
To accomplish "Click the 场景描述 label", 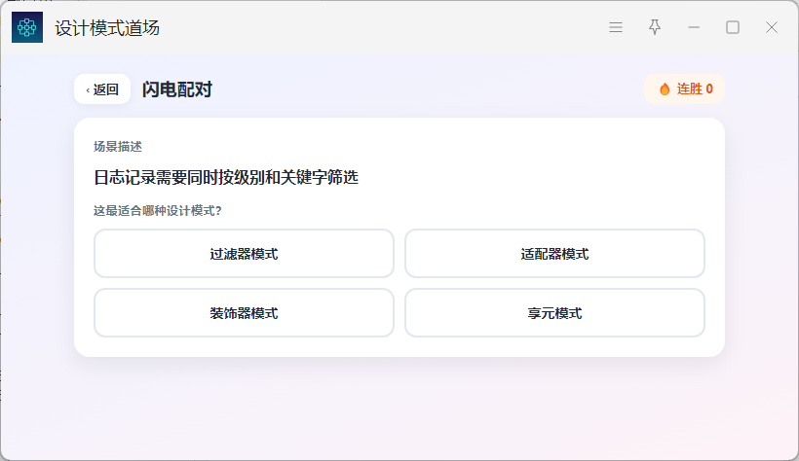I will pyautogui.click(x=118, y=147).
